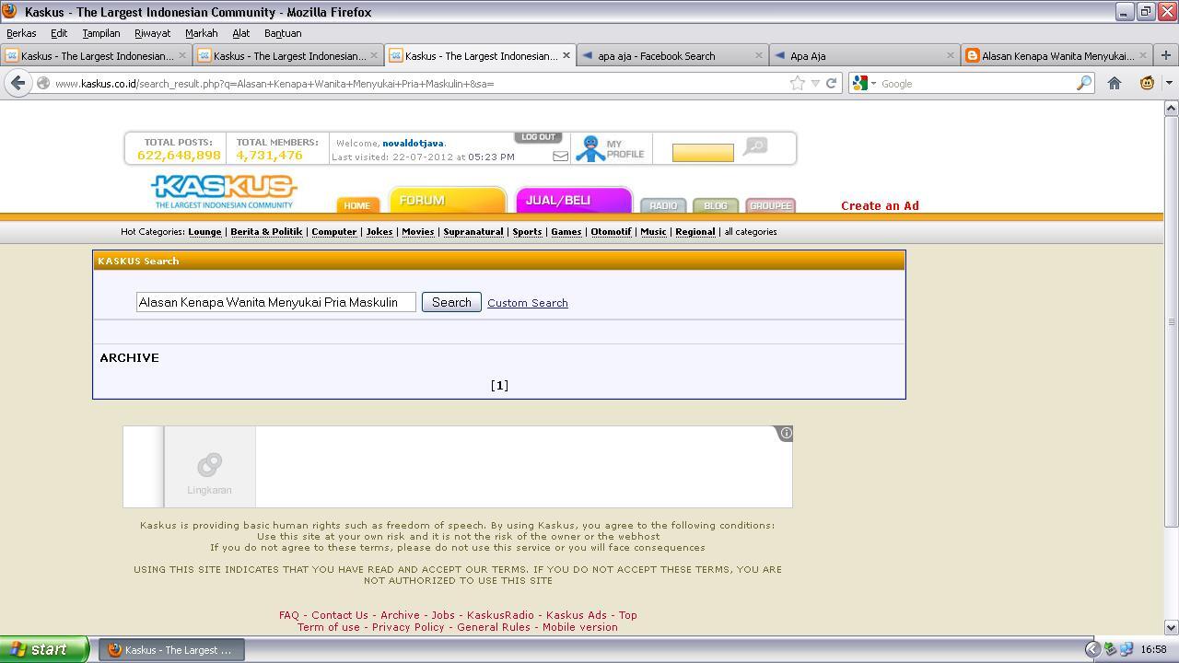Open the Regional category
Screen dimensions: 1179x663
pos(695,232)
